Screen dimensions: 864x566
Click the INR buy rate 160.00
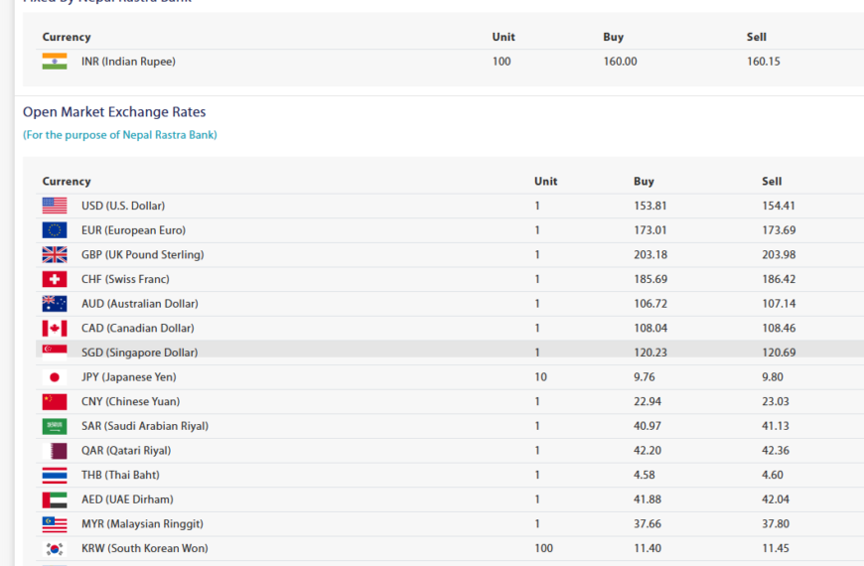tap(620, 62)
